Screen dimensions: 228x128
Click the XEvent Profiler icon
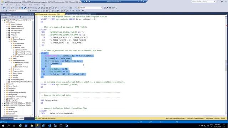click(7, 101)
